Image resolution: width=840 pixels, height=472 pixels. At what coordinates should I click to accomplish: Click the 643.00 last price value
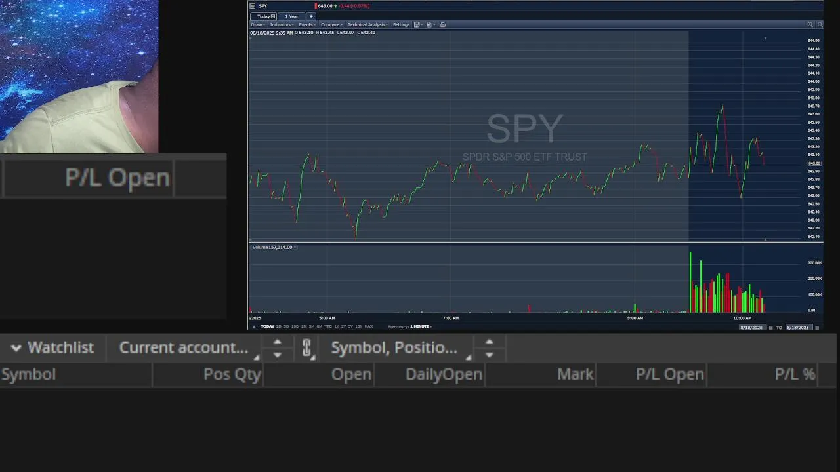[x=325, y=6]
